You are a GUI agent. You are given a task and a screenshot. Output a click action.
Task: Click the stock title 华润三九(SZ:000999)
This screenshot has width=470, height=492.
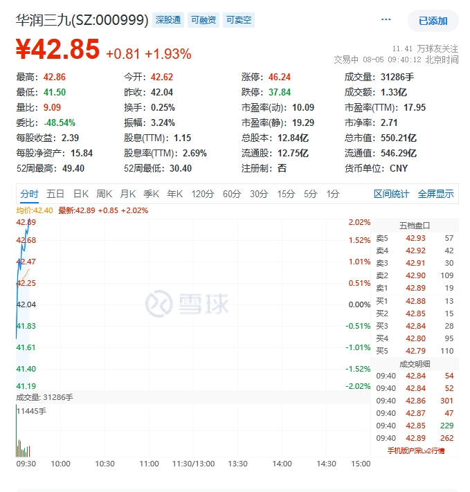tap(82, 20)
